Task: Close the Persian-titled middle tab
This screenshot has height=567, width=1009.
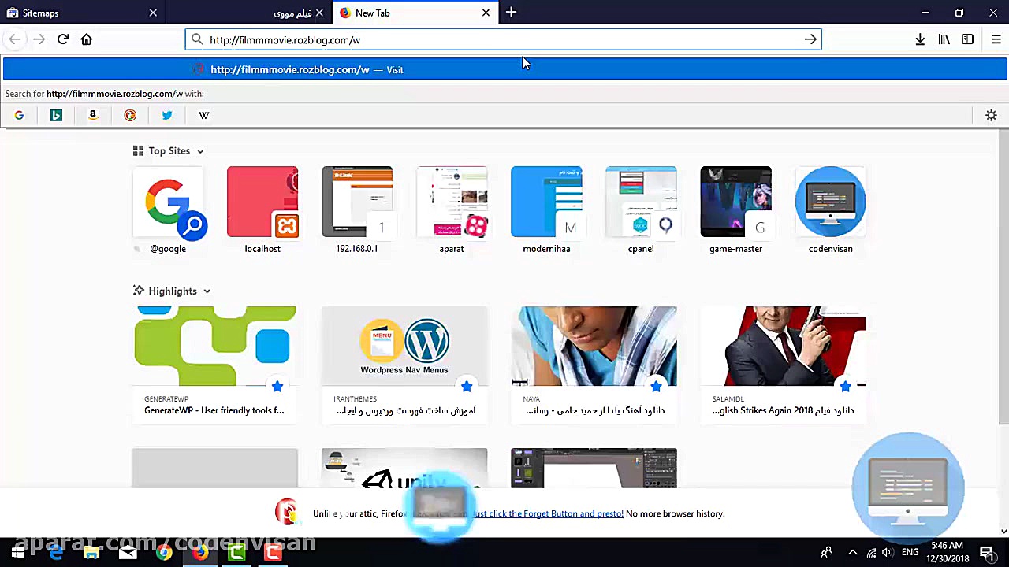Action: click(x=319, y=13)
